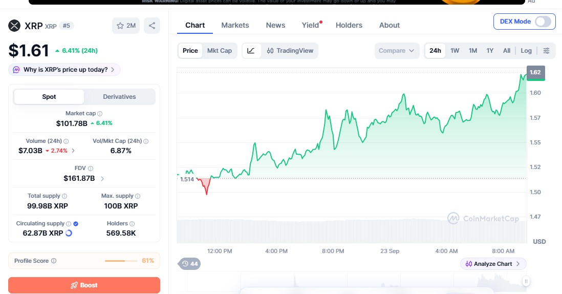Switch to Derivatives data
Screen dimensions: 562x294
(x=119, y=97)
